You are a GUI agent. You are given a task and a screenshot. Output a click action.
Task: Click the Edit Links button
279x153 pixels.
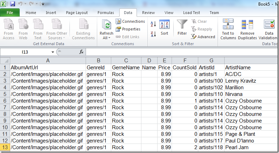(127, 37)
